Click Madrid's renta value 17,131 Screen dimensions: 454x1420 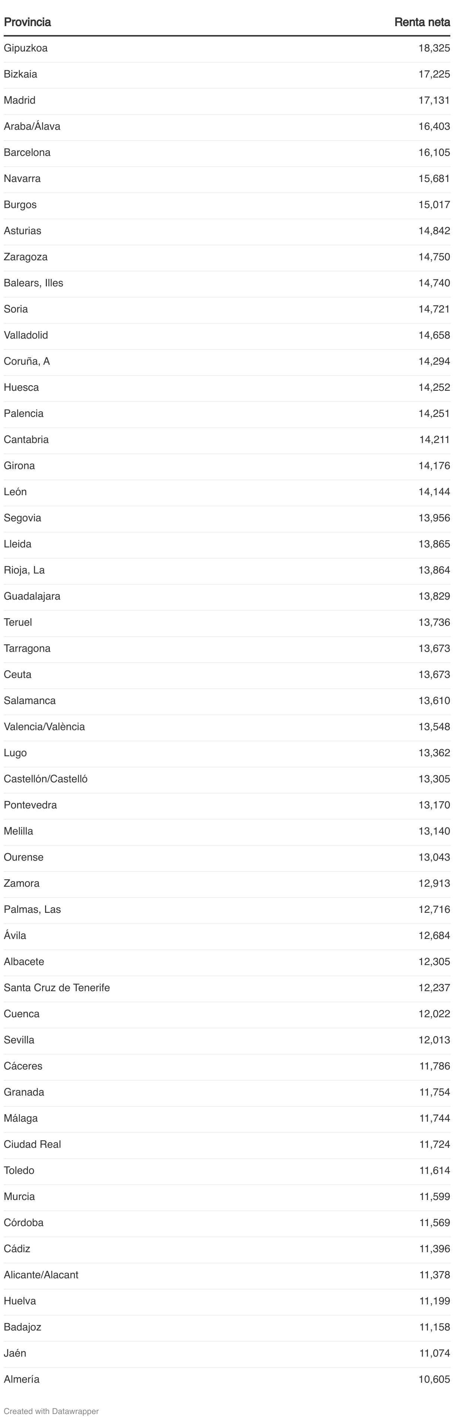pos(434,100)
